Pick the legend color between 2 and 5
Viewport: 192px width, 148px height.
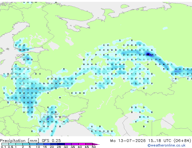pyautogui.click(x=26, y=144)
